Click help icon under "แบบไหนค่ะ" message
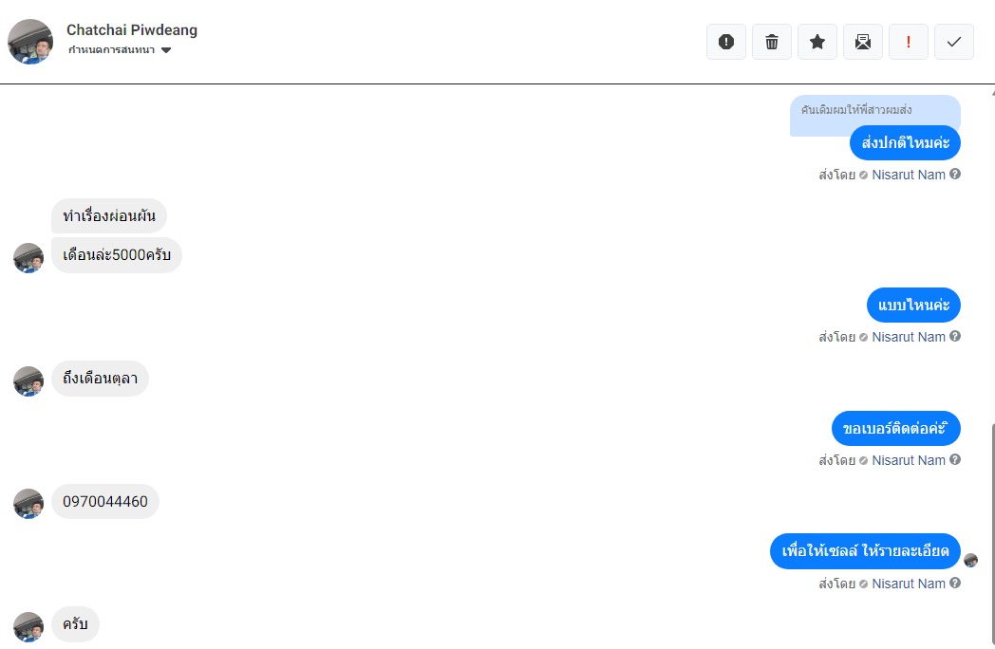 [x=955, y=337]
